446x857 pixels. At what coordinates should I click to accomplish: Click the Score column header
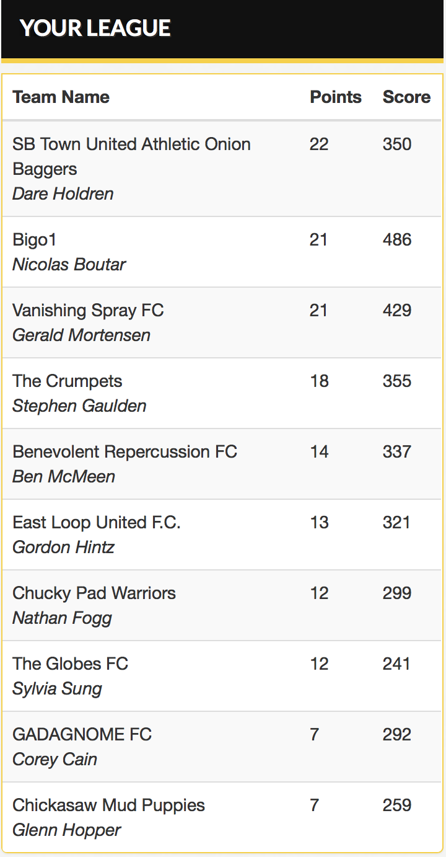pyautogui.click(x=406, y=97)
